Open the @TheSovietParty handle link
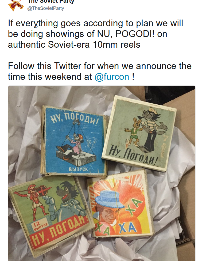 (45, 8)
